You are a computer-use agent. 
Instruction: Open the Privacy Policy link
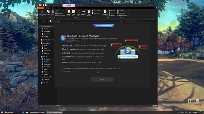(x=117, y=68)
